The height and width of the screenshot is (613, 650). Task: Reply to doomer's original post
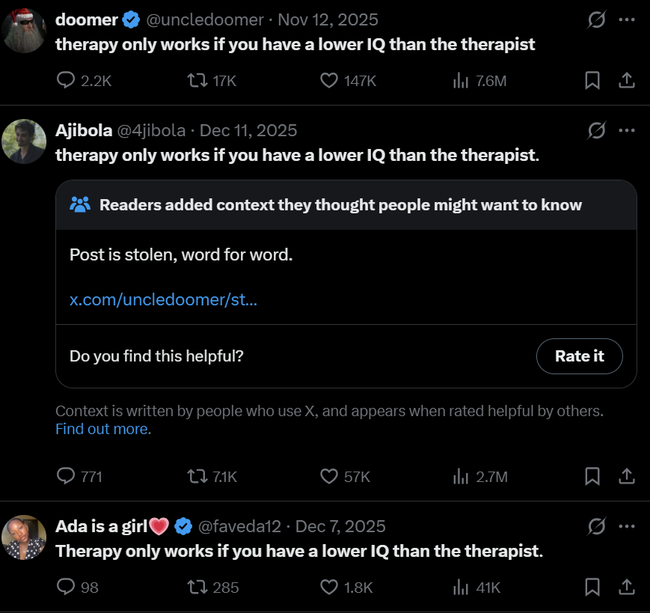point(67,81)
